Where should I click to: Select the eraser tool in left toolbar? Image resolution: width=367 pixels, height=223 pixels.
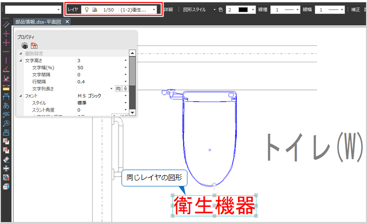coord(6,159)
